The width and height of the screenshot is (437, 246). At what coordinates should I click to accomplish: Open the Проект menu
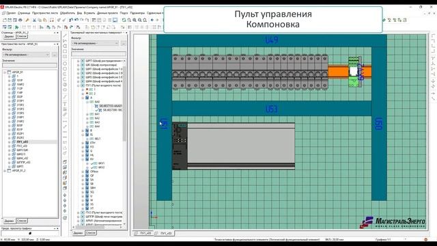point(11,13)
